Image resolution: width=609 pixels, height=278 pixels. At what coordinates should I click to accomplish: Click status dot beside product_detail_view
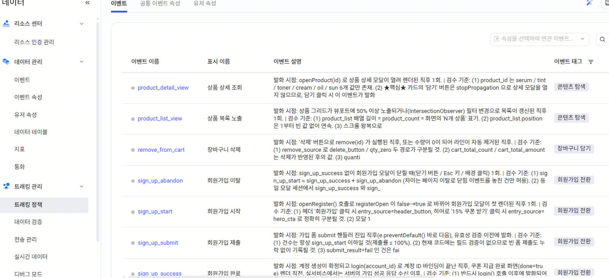tap(133, 88)
